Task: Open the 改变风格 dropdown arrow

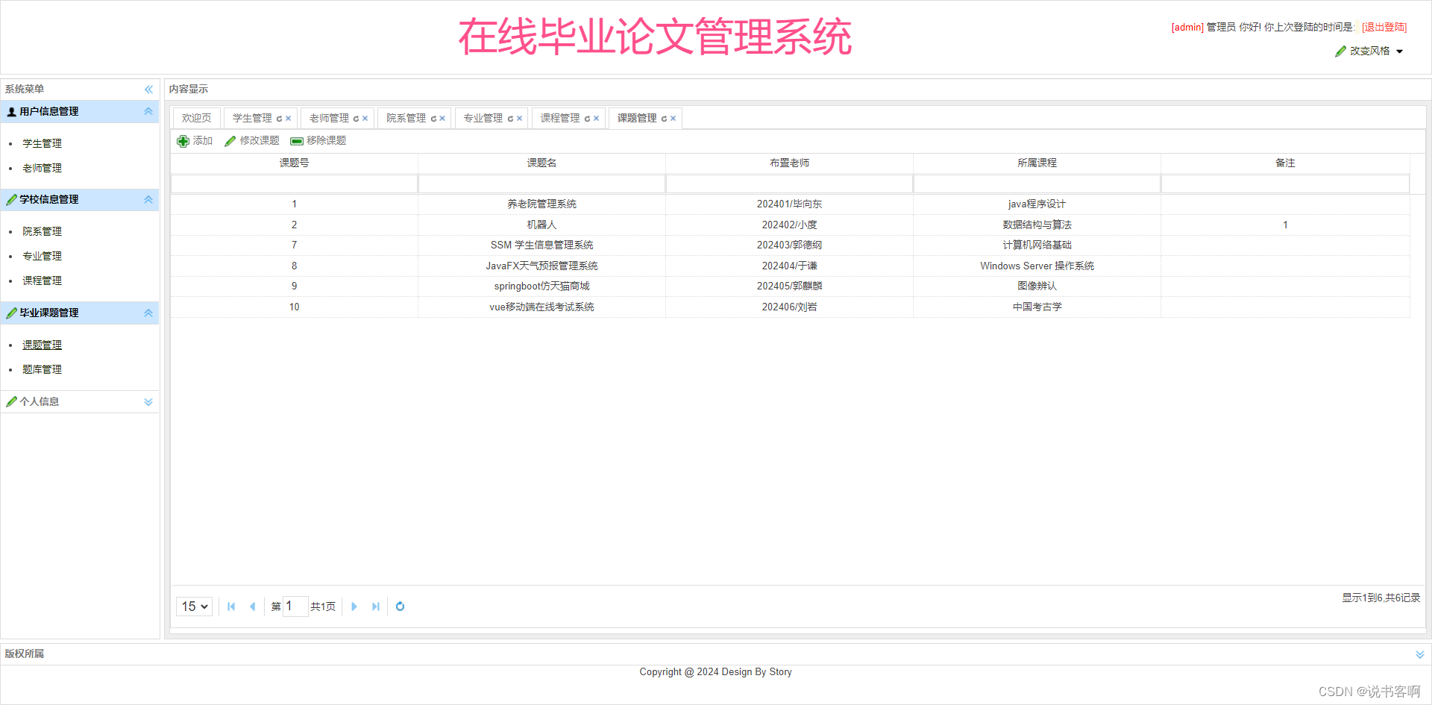Action: [x=1400, y=51]
